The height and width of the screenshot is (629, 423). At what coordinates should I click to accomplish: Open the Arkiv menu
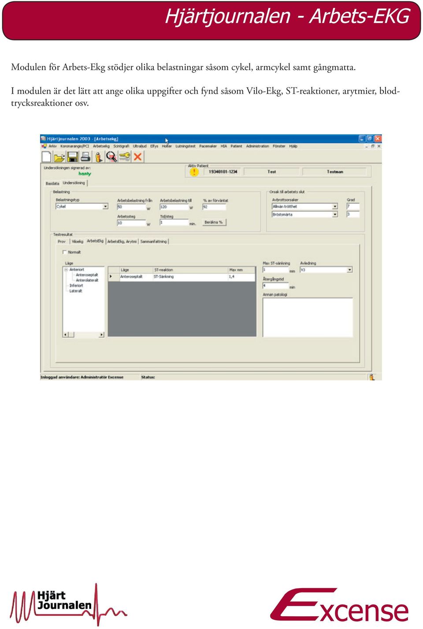(x=52, y=146)
